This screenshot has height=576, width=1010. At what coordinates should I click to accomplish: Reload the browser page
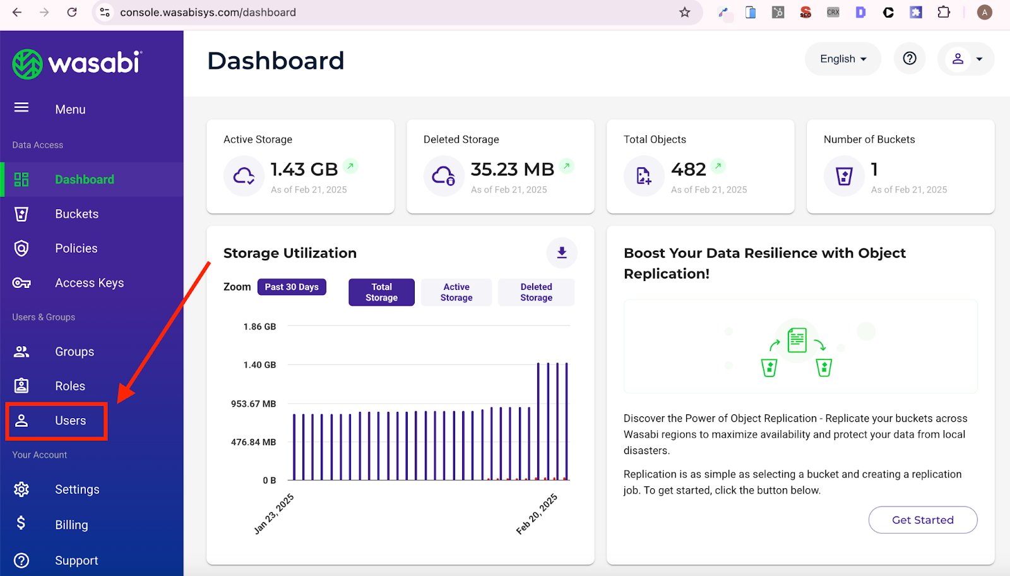(x=72, y=12)
